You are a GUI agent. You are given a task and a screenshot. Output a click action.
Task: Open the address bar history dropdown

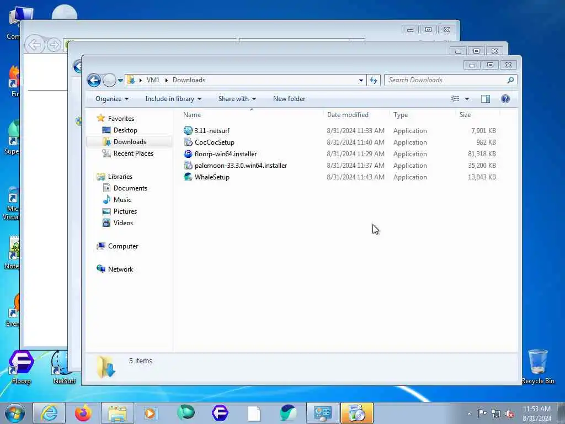[x=361, y=81]
